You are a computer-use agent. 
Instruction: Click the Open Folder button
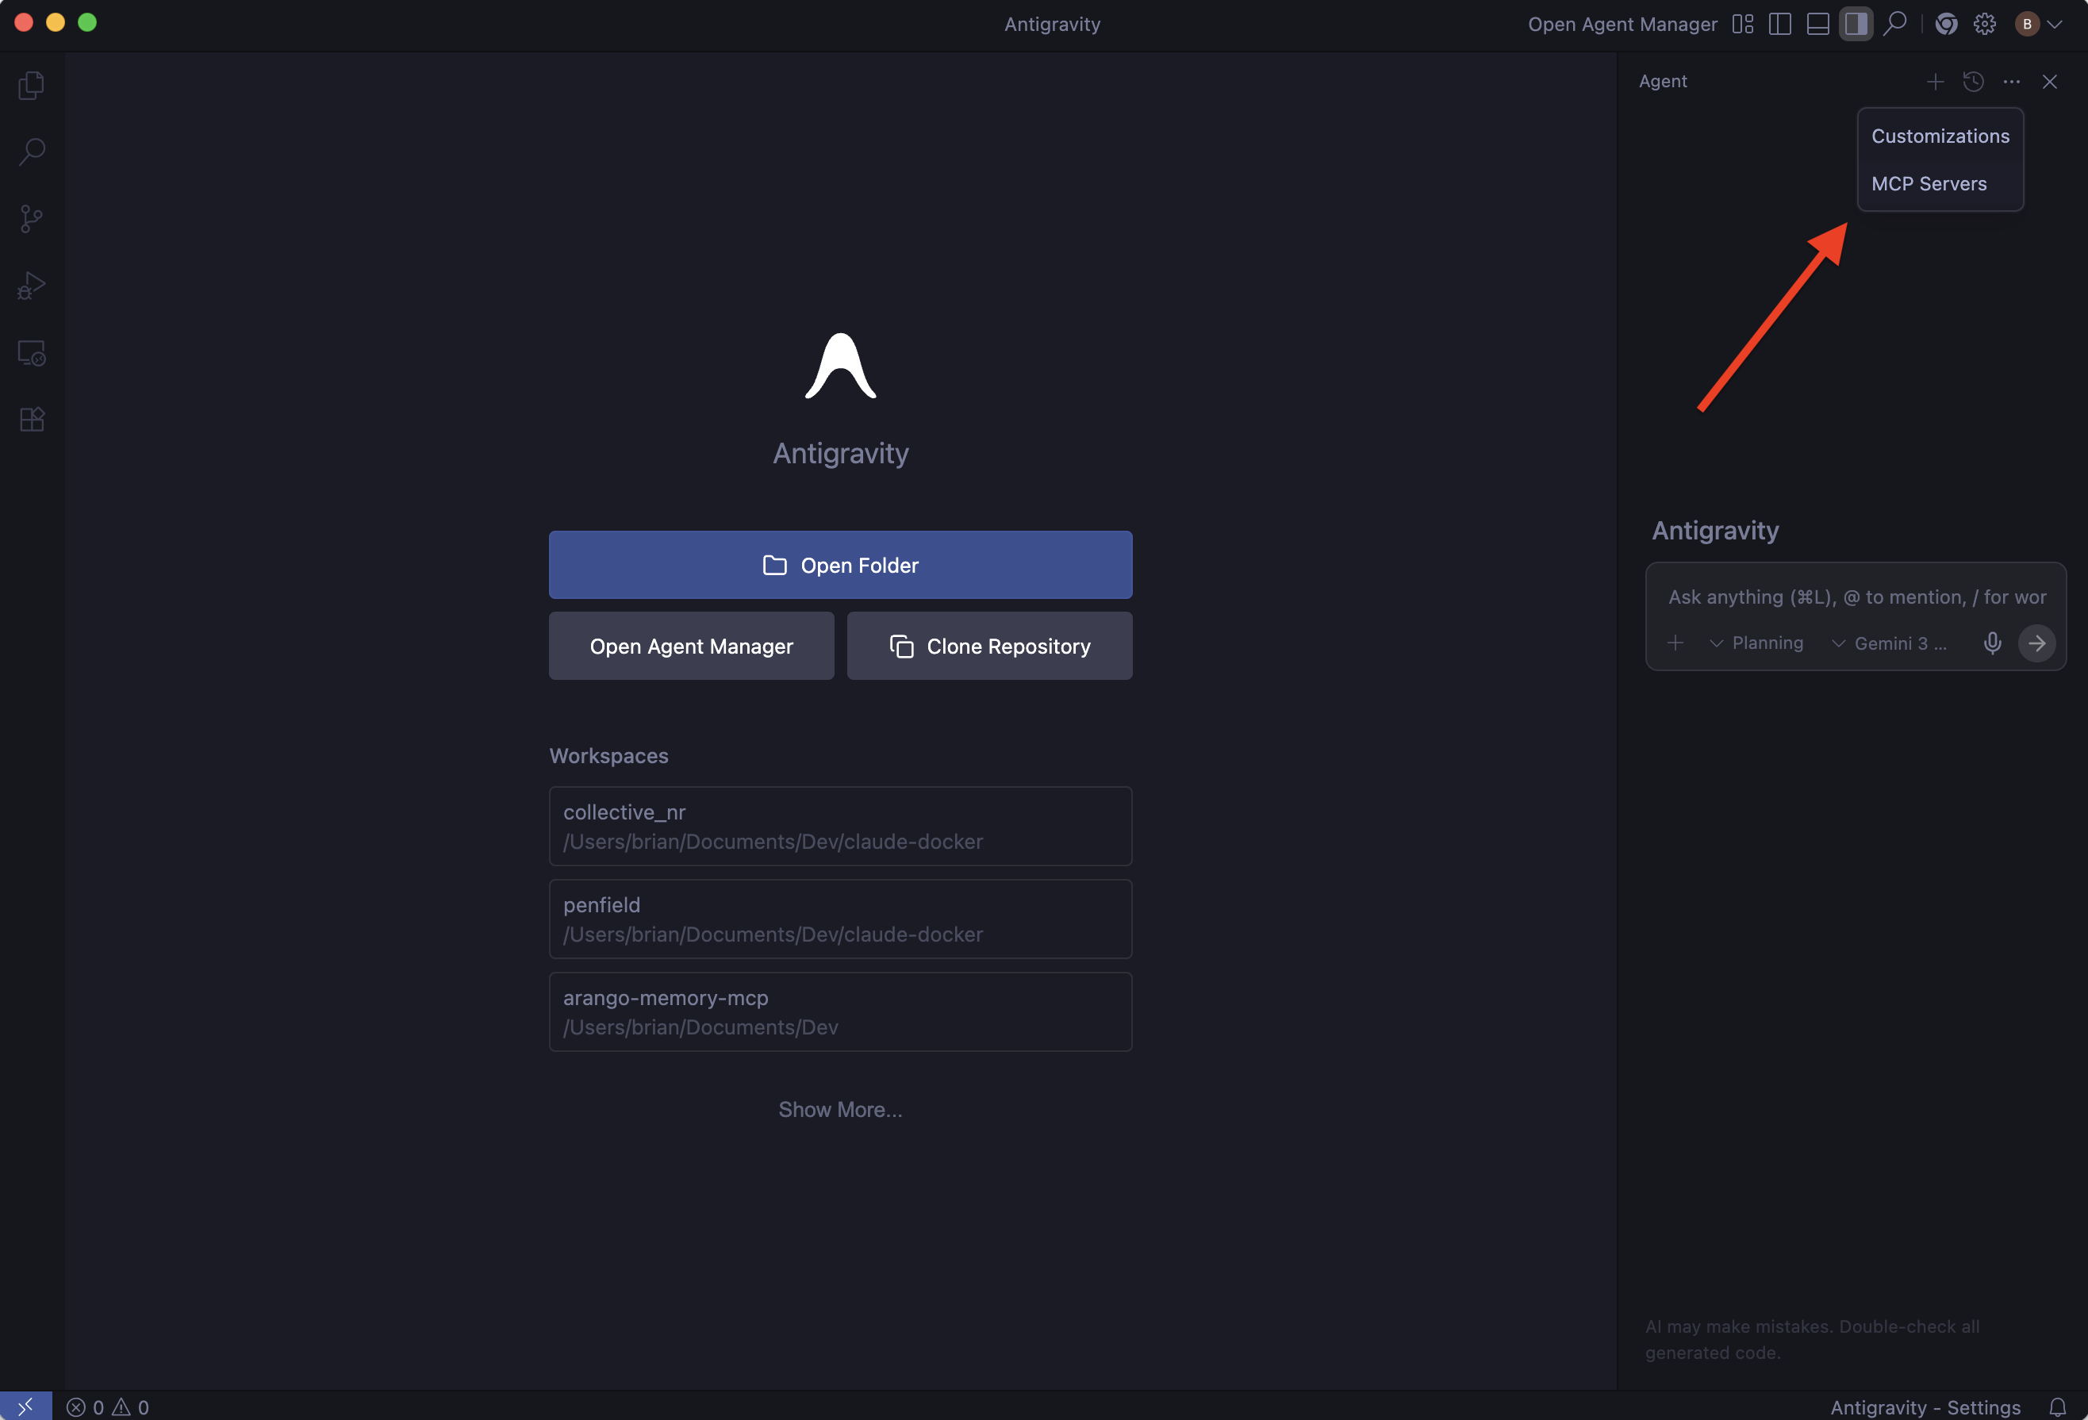point(840,565)
